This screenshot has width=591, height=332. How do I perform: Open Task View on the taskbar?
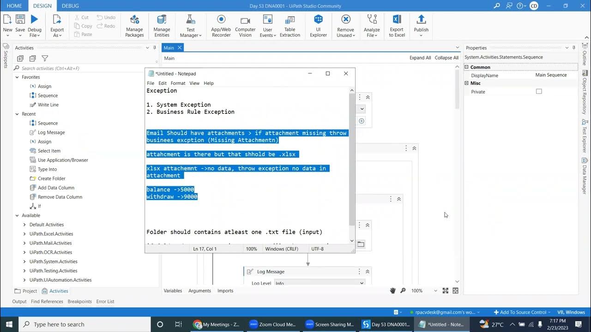178,324
